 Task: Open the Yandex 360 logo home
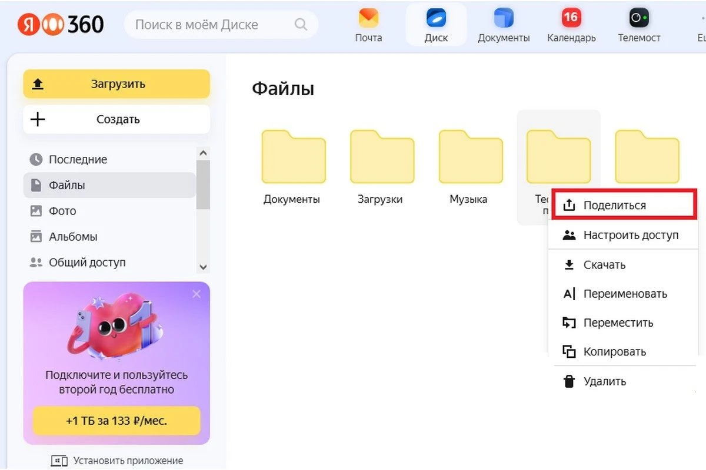pos(61,24)
